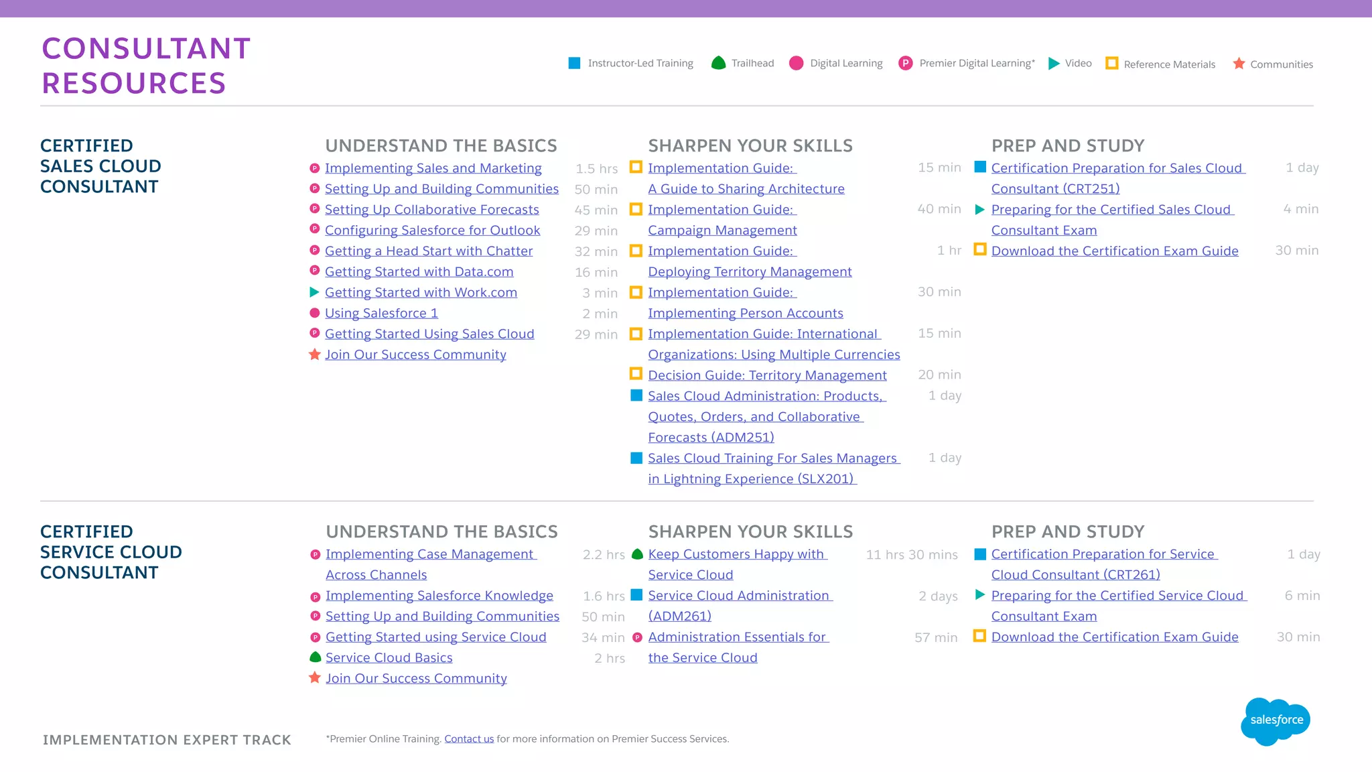Click the 11 hrs 30 mins duration text
Viewport: 1372px width, 772px height.
912,555
